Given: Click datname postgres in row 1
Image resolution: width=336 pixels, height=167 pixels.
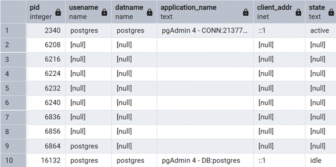Looking at the screenshot, I should [134, 31].
